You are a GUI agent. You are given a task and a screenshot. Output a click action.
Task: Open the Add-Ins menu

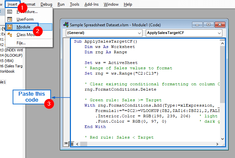91,4
